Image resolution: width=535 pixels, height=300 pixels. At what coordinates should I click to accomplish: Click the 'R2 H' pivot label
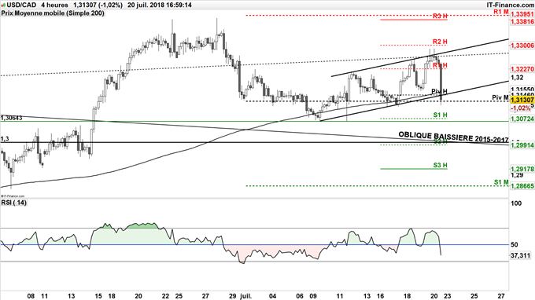pyautogui.click(x=440, y=42)
